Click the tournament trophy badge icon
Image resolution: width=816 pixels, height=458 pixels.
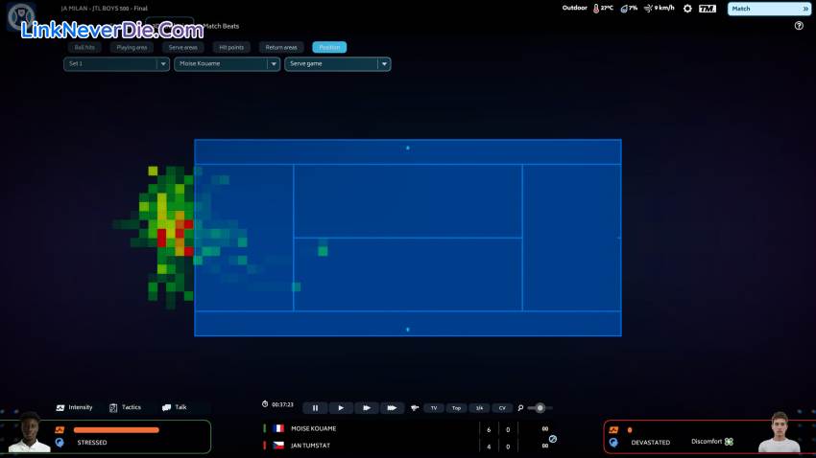(22, 21)
